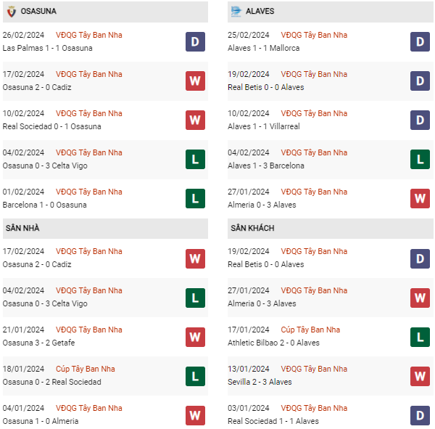Click the W badge for Osasuna 2-0 Cadiz in the top Osasuna list
This screenshot has width=435, height=429.
pyautogui.click(x=195, y=81)
